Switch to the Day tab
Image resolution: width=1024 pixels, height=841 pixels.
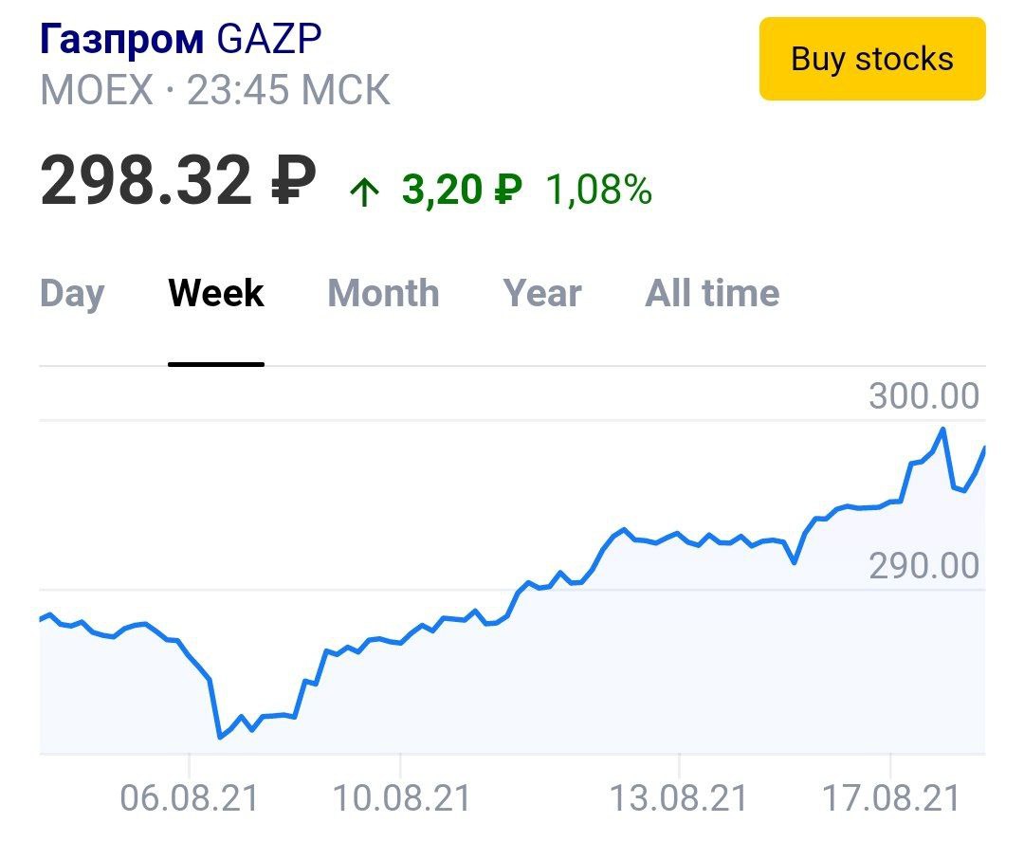(x=72, y=294)
